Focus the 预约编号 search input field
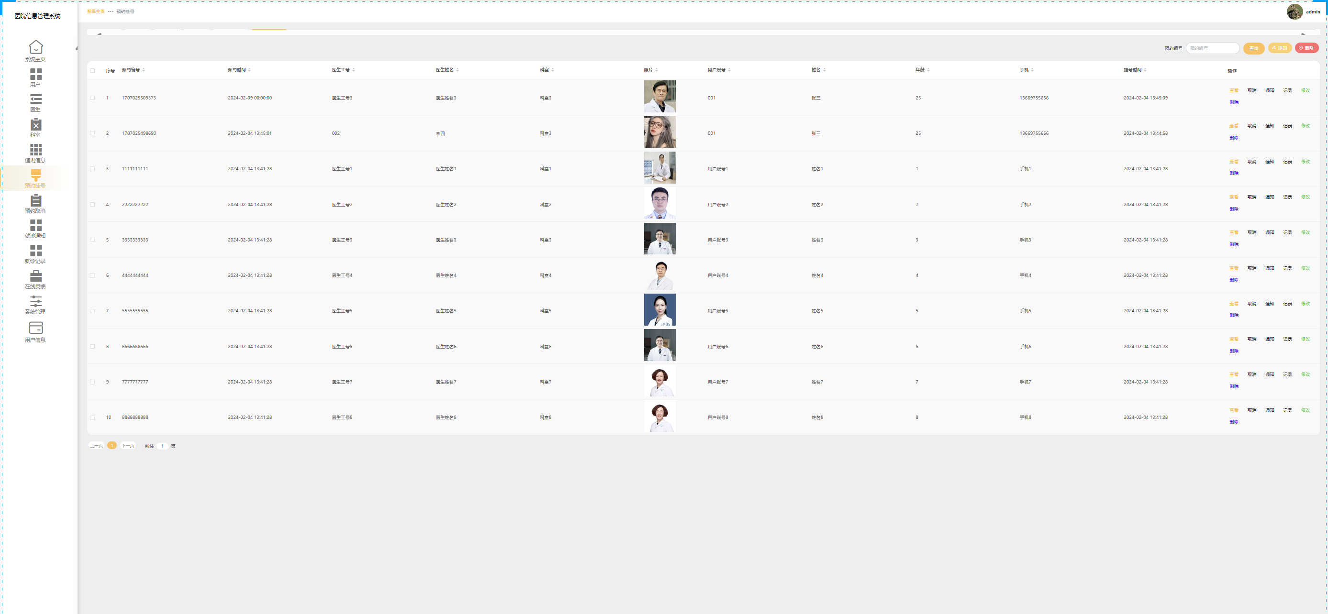Viewport: 1328px width, 614px height. click(1212, 48)
